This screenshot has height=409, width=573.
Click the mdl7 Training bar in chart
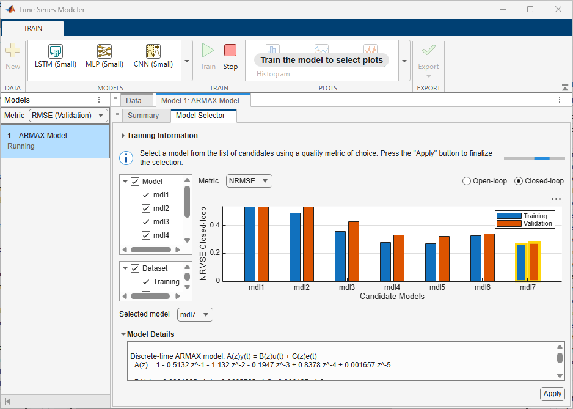(522, 263)
